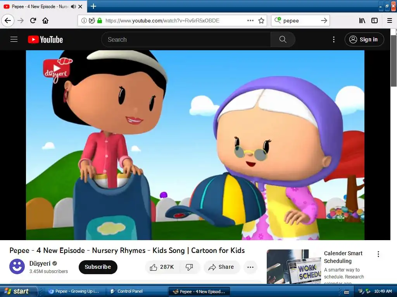Click the Düşyeri logo watermark in video
The height and width of the screenshot is (297, 397).
click(x=57, y=70)
